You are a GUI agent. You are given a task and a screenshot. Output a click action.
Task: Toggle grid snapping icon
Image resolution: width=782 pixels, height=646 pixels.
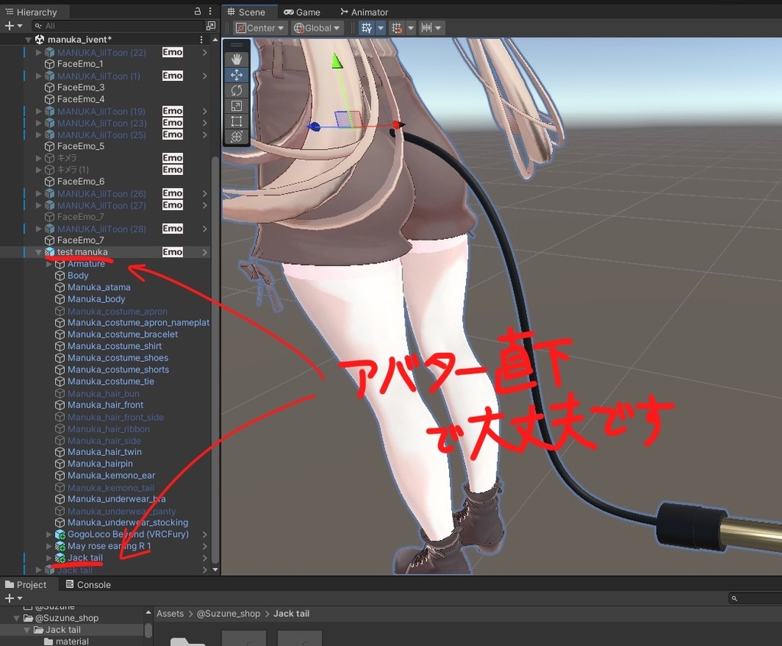pyautogui.click(x=397, y=28)
